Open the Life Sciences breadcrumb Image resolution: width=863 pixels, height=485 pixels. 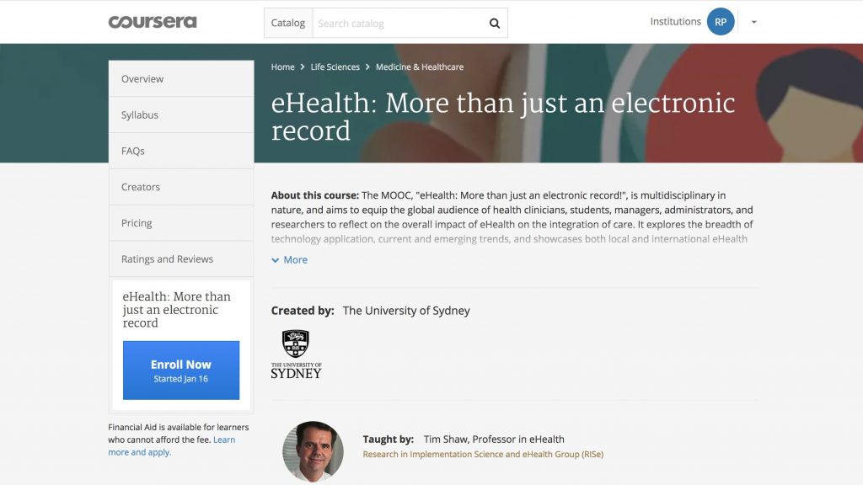[x=335, y=67]
